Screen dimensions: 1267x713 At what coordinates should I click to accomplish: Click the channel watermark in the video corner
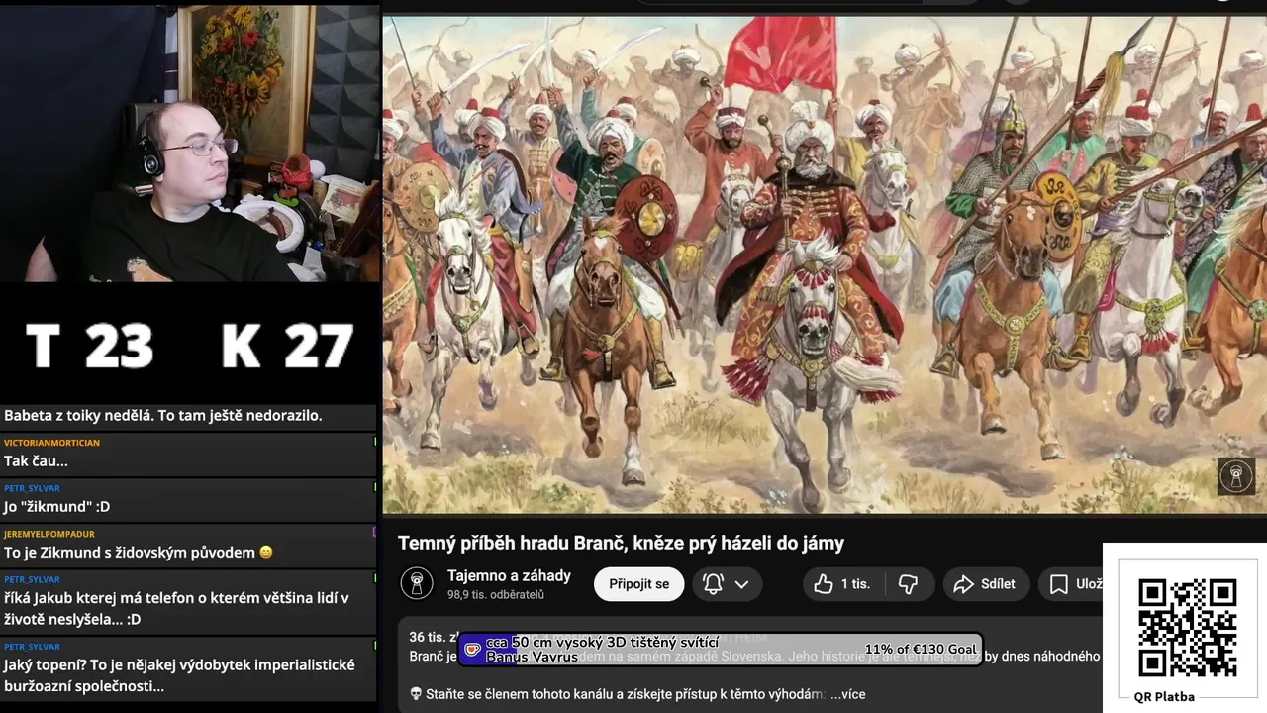click(x=1235, y=475)
